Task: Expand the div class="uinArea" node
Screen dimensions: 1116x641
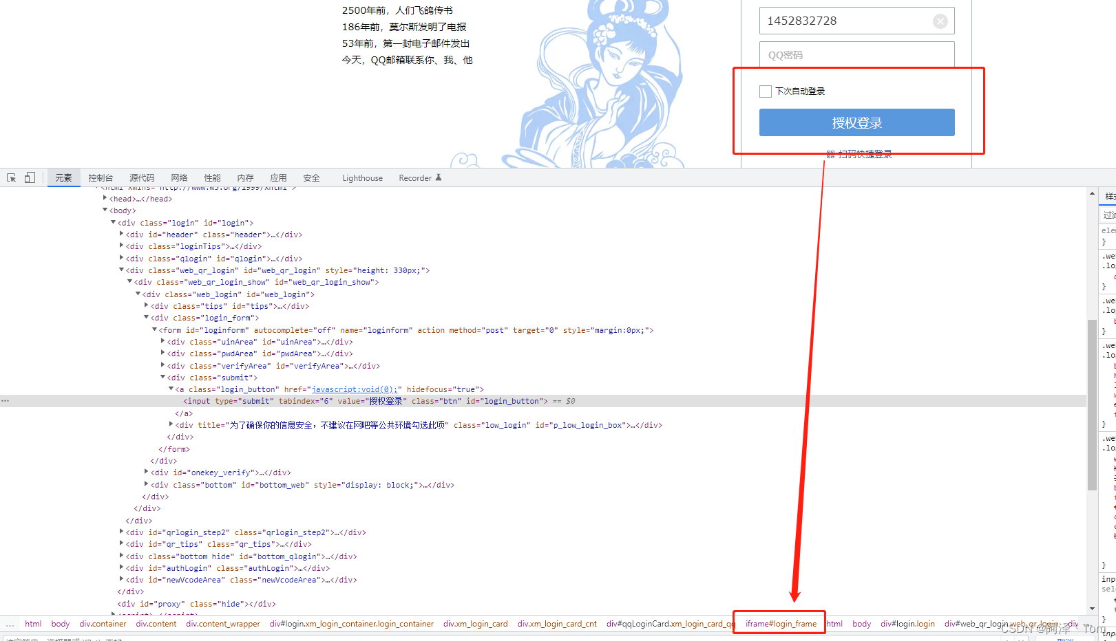Action: pos(162,341)
